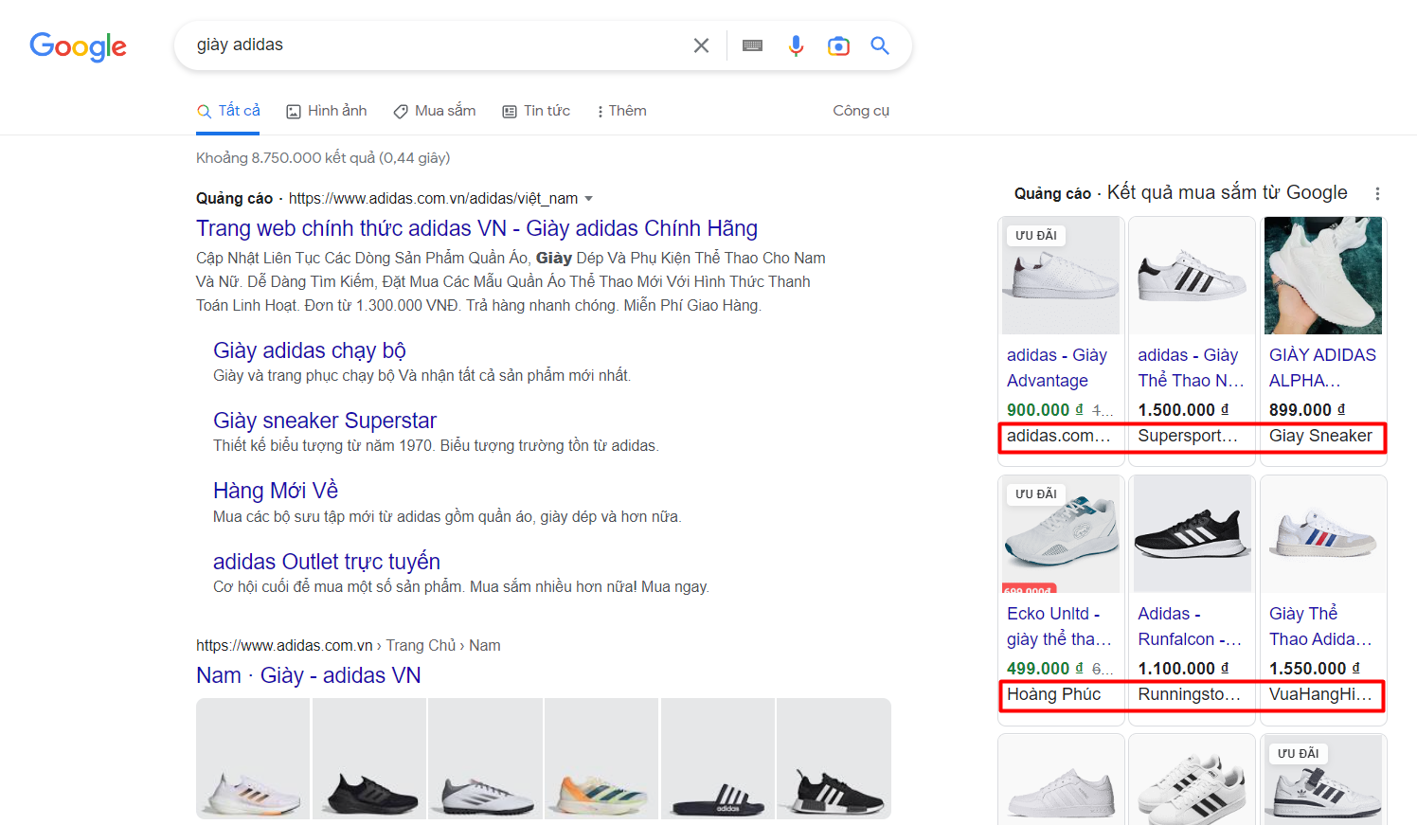Click the 900.000 đ price
The height and width of the screenshot is (825, 1417).
click(x=1045, y=410)
